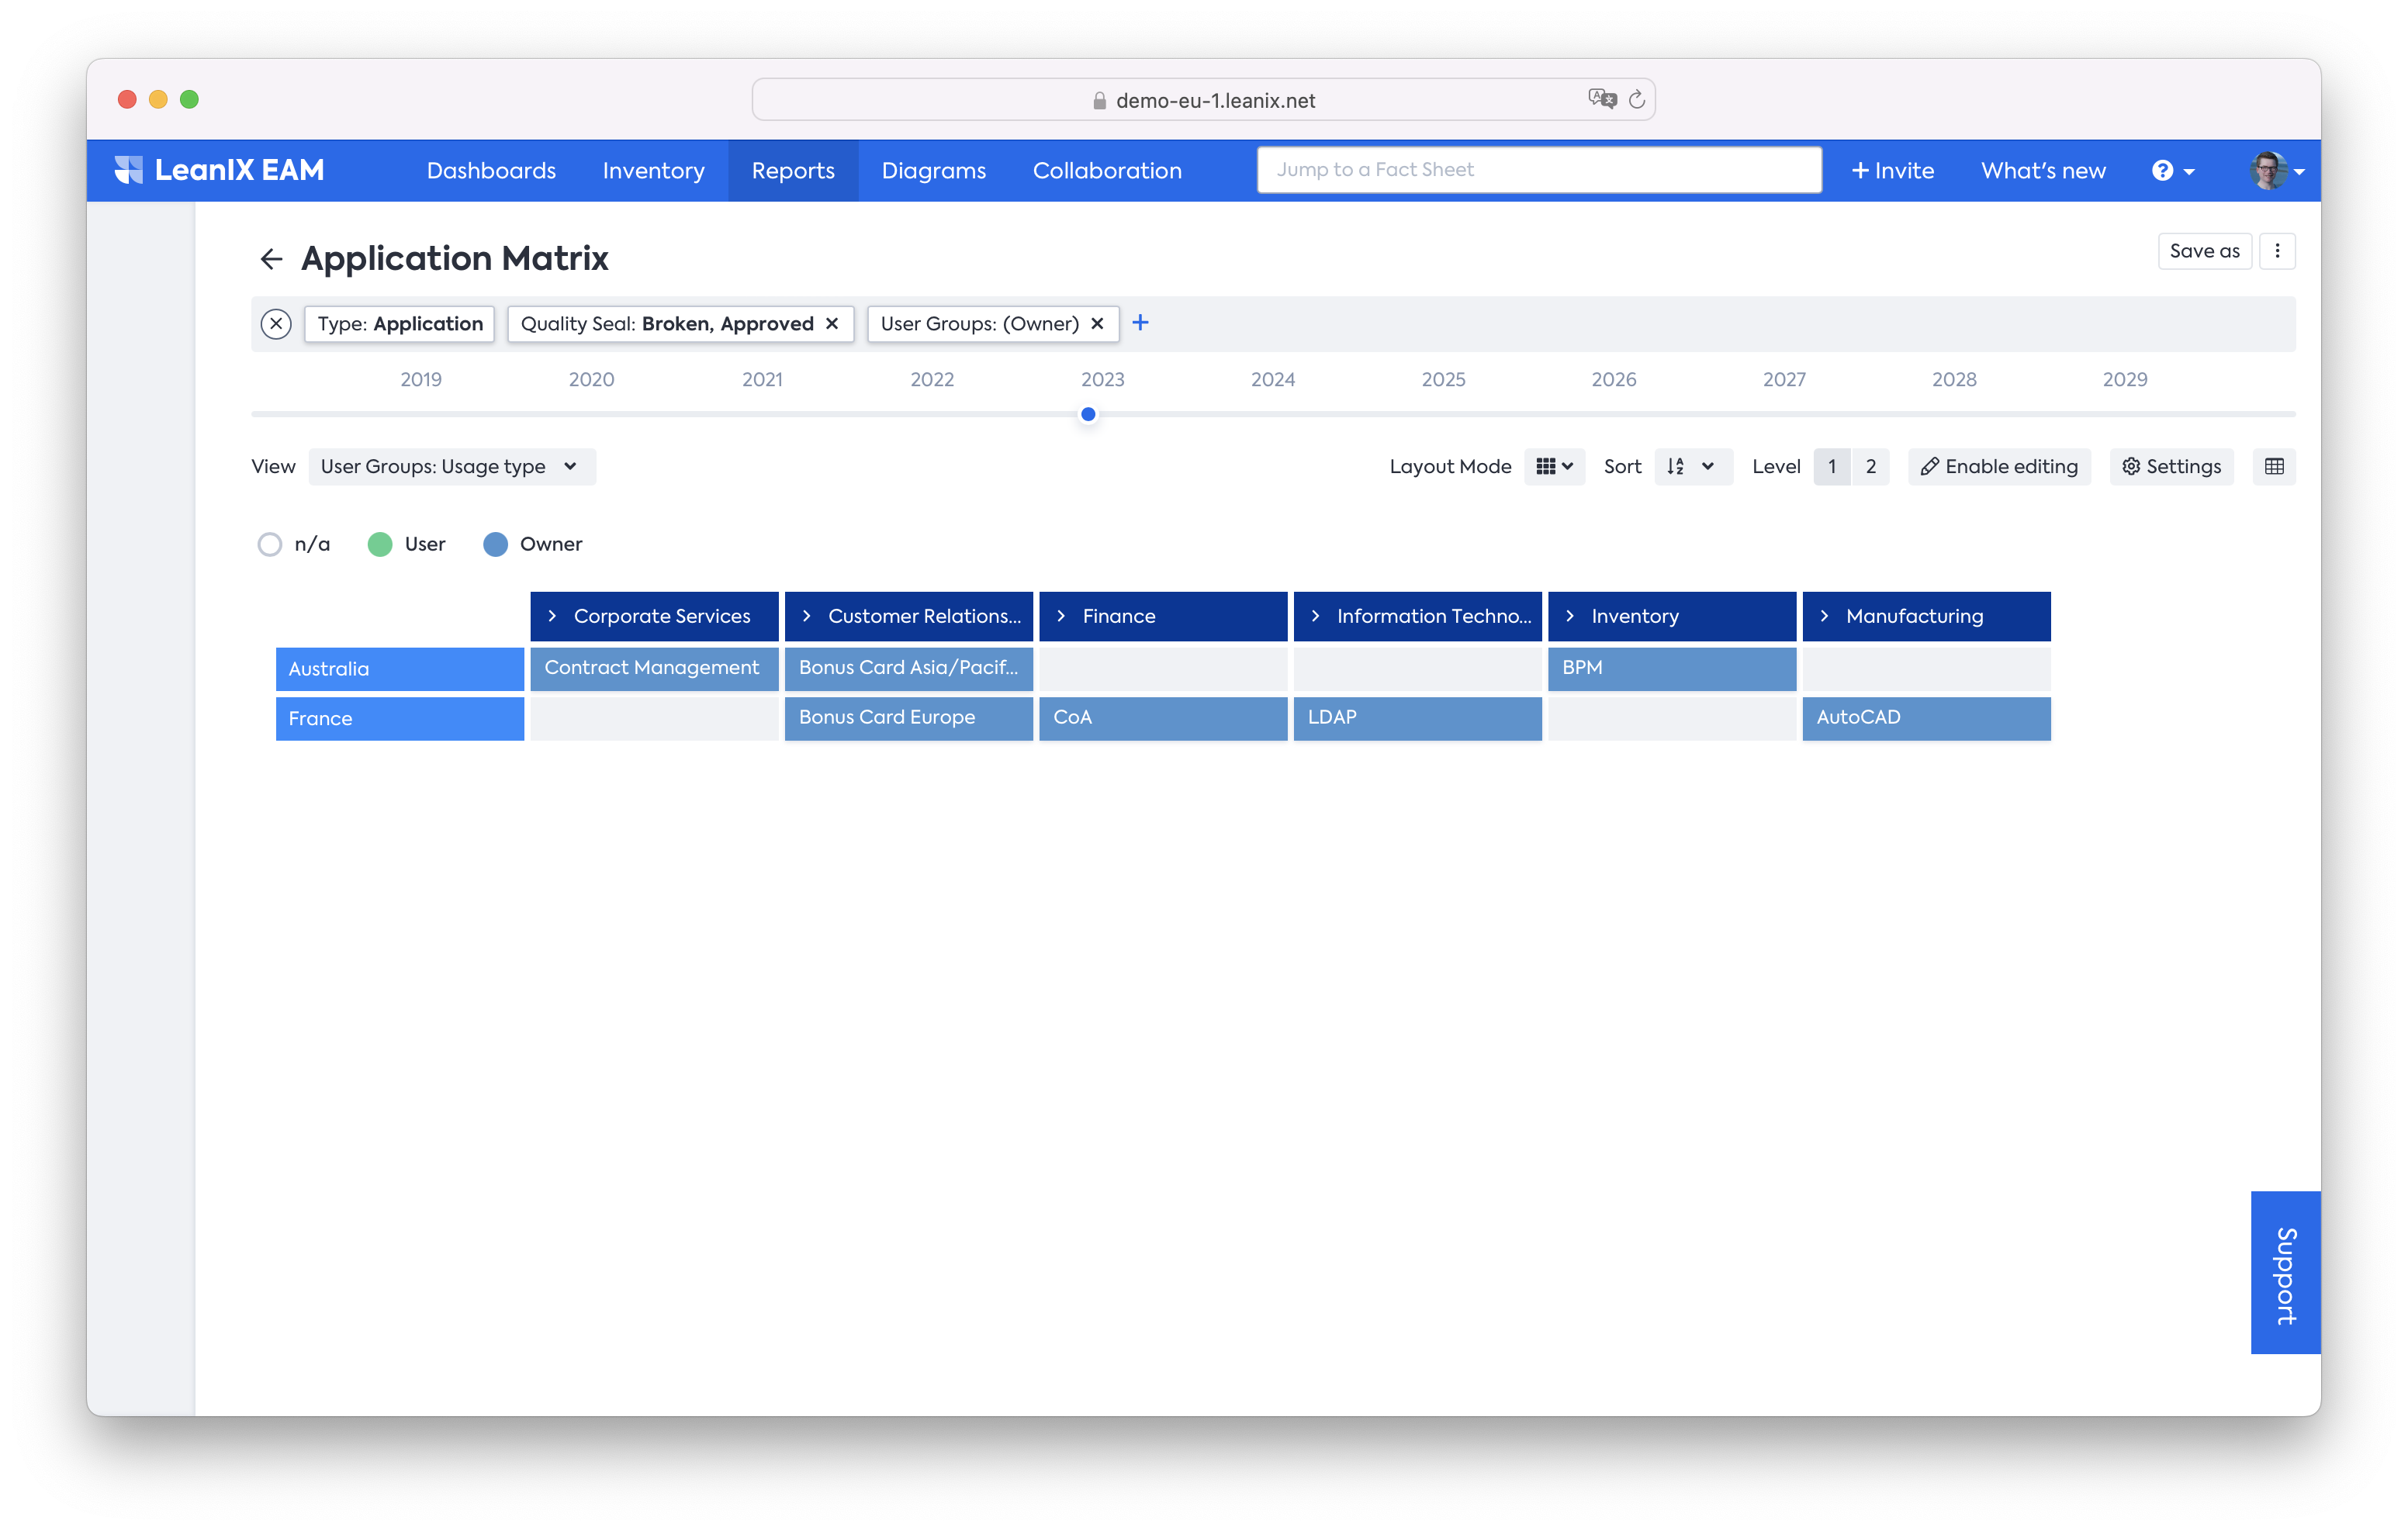The image size is (2408, 1531).
Task: Focus the Jump to a Fact Sheet field
Action: click(x=1538, y=170)
